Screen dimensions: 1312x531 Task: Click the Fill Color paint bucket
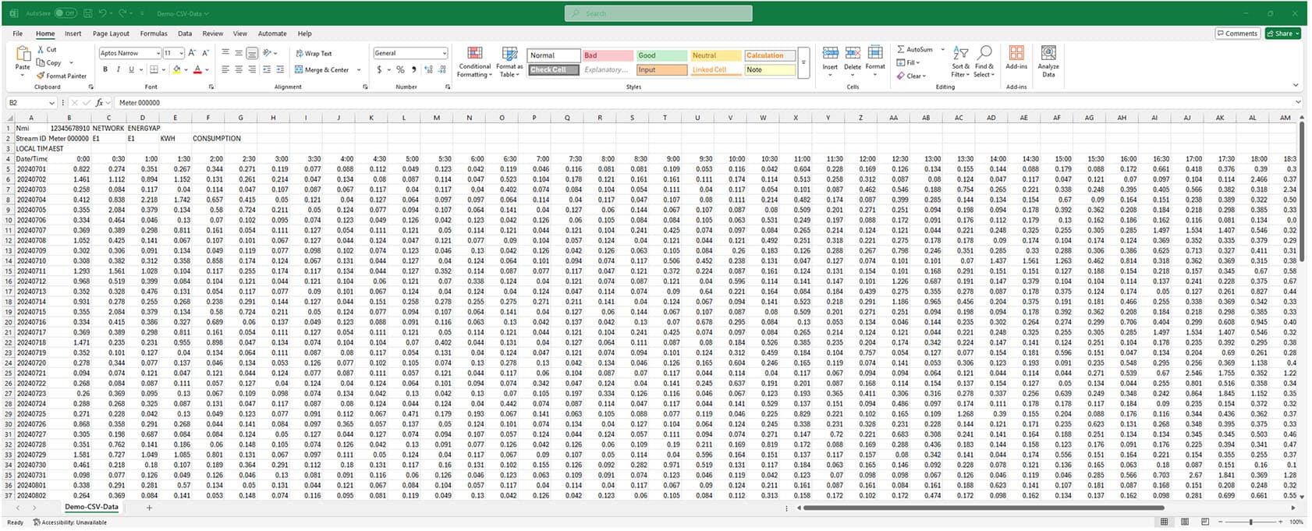(176, 69)
